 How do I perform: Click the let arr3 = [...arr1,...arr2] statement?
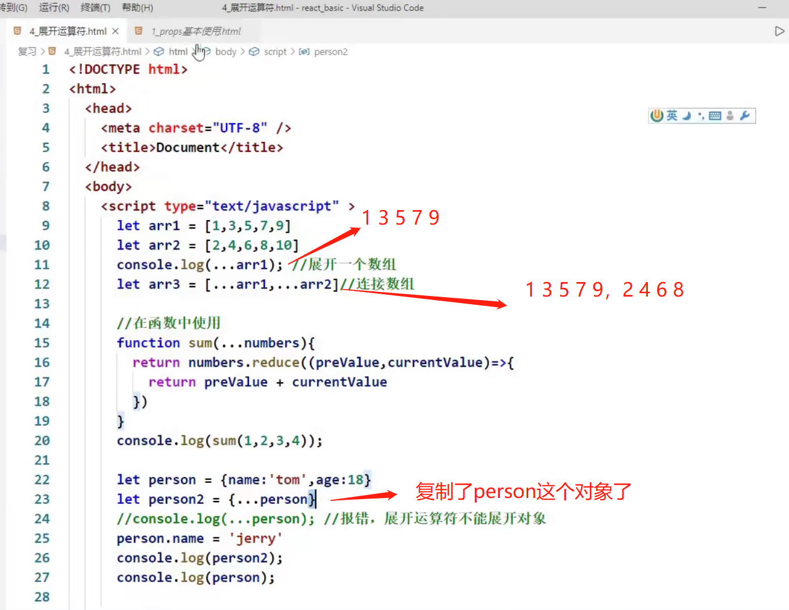pyautogui.click(x=228, y=284)
